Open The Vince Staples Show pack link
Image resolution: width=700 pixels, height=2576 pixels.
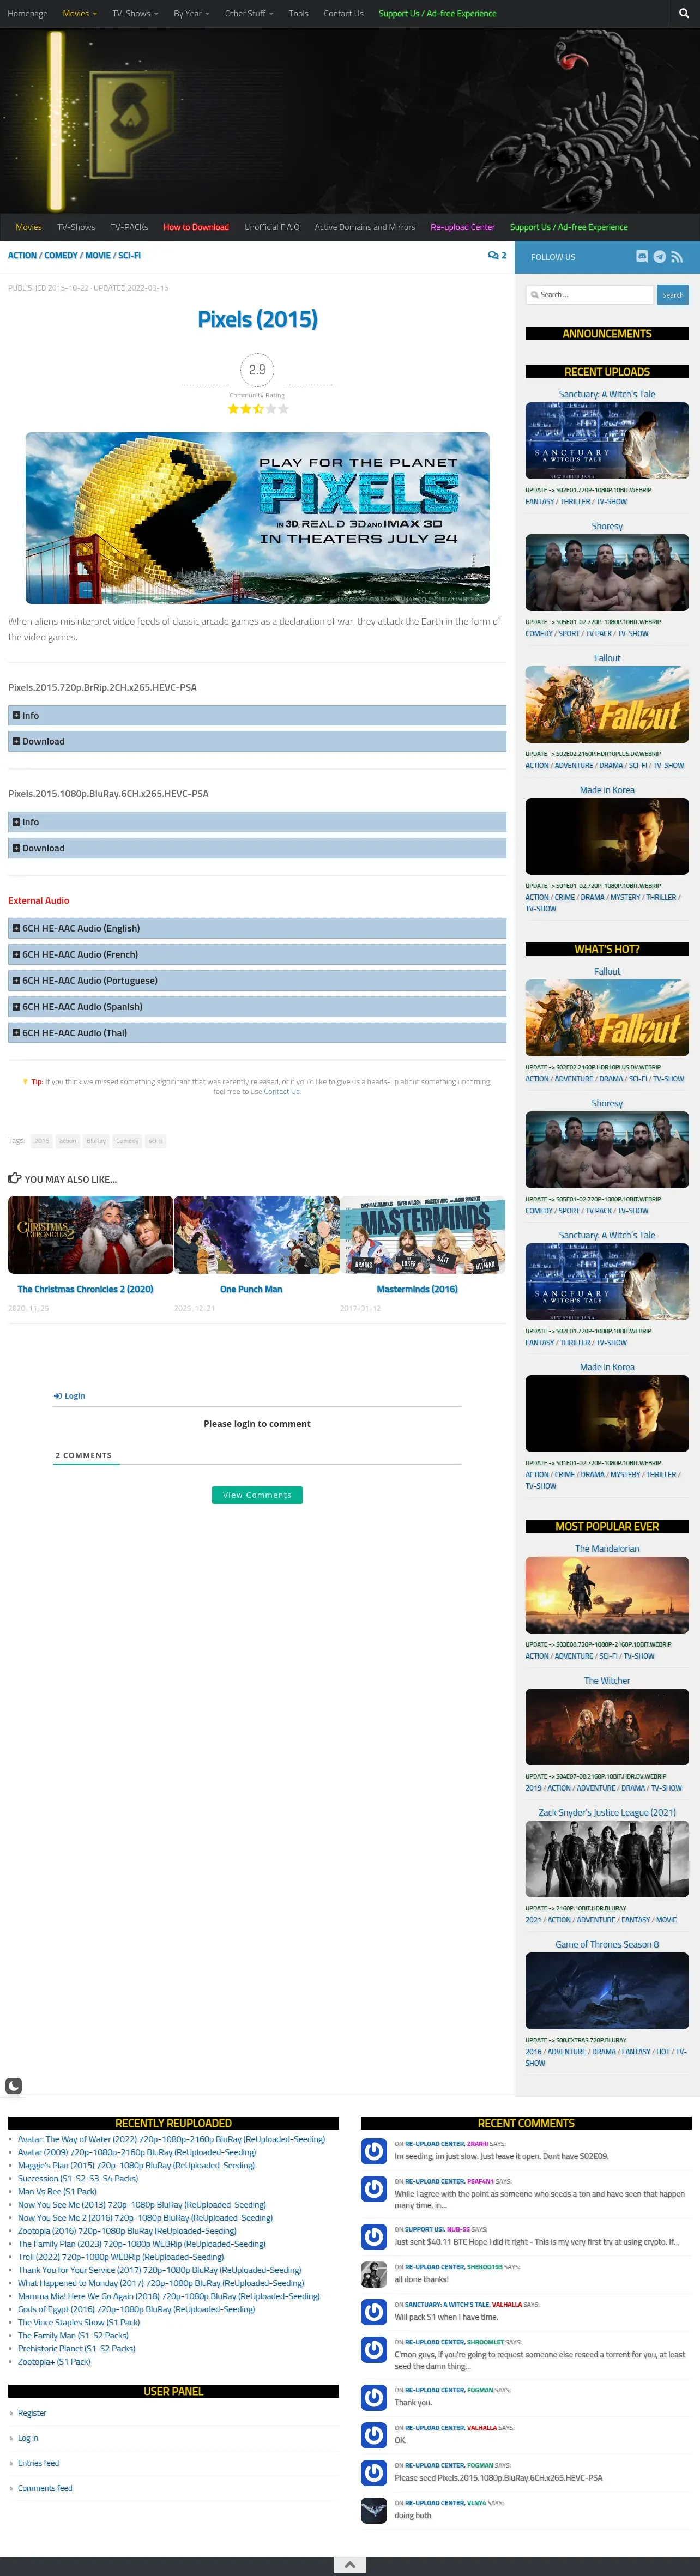tap(79, 2323)
